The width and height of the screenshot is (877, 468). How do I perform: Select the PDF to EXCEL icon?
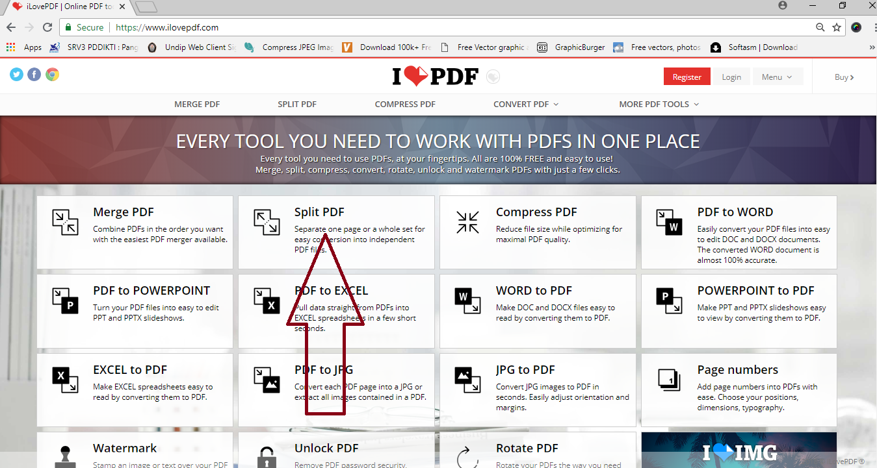tap(267, 301)
